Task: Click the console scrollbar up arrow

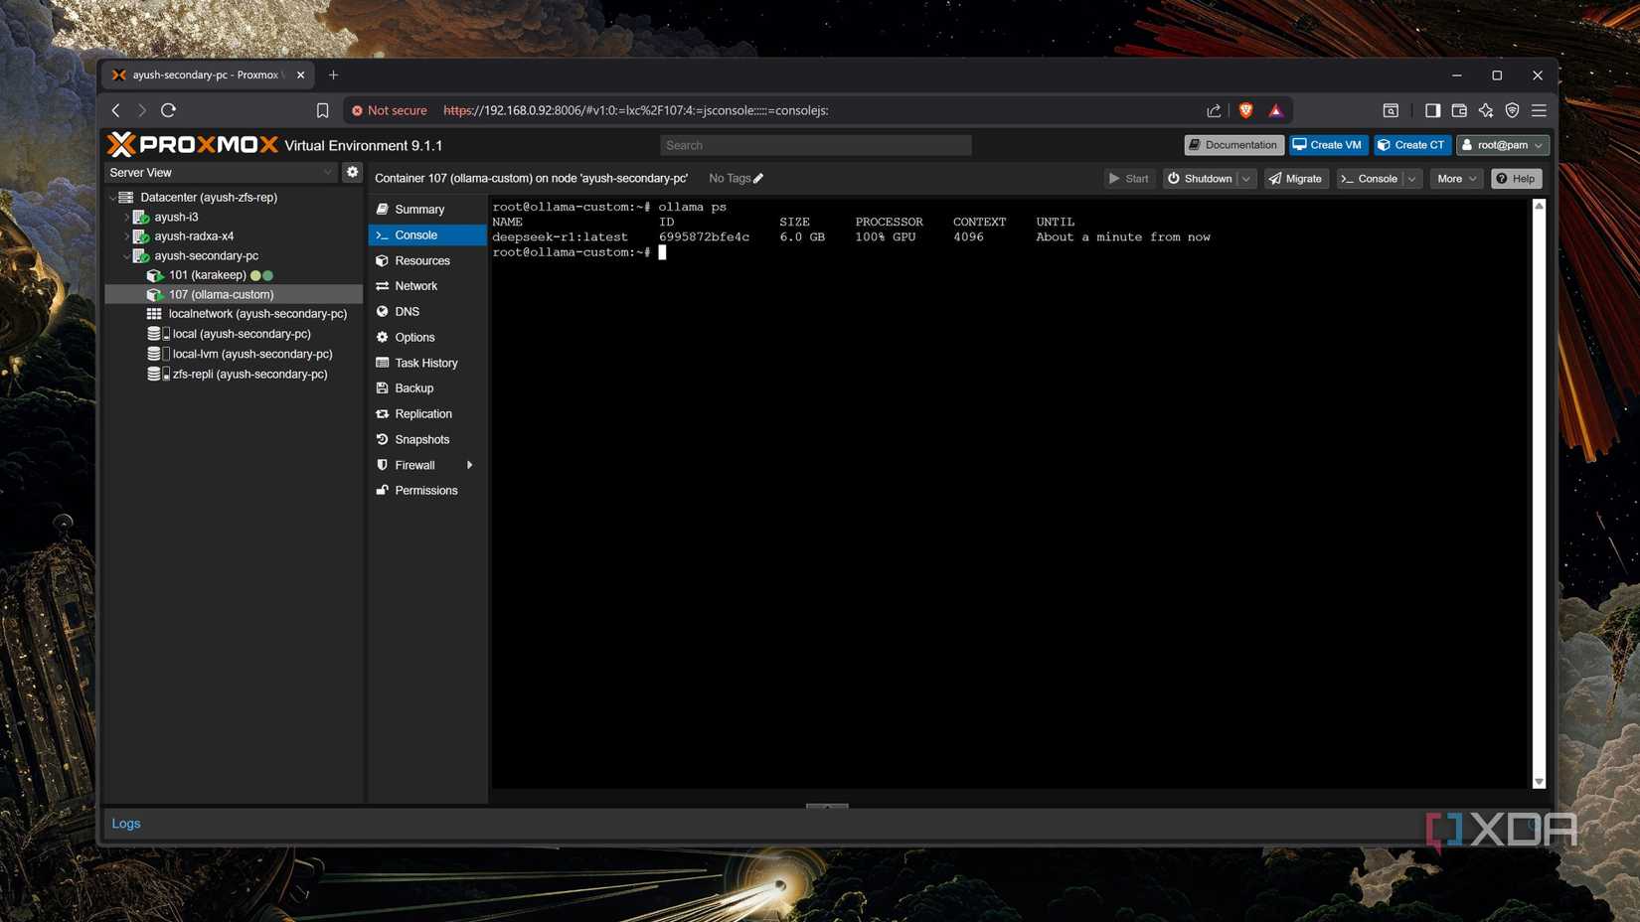Action: (1539, 206)
